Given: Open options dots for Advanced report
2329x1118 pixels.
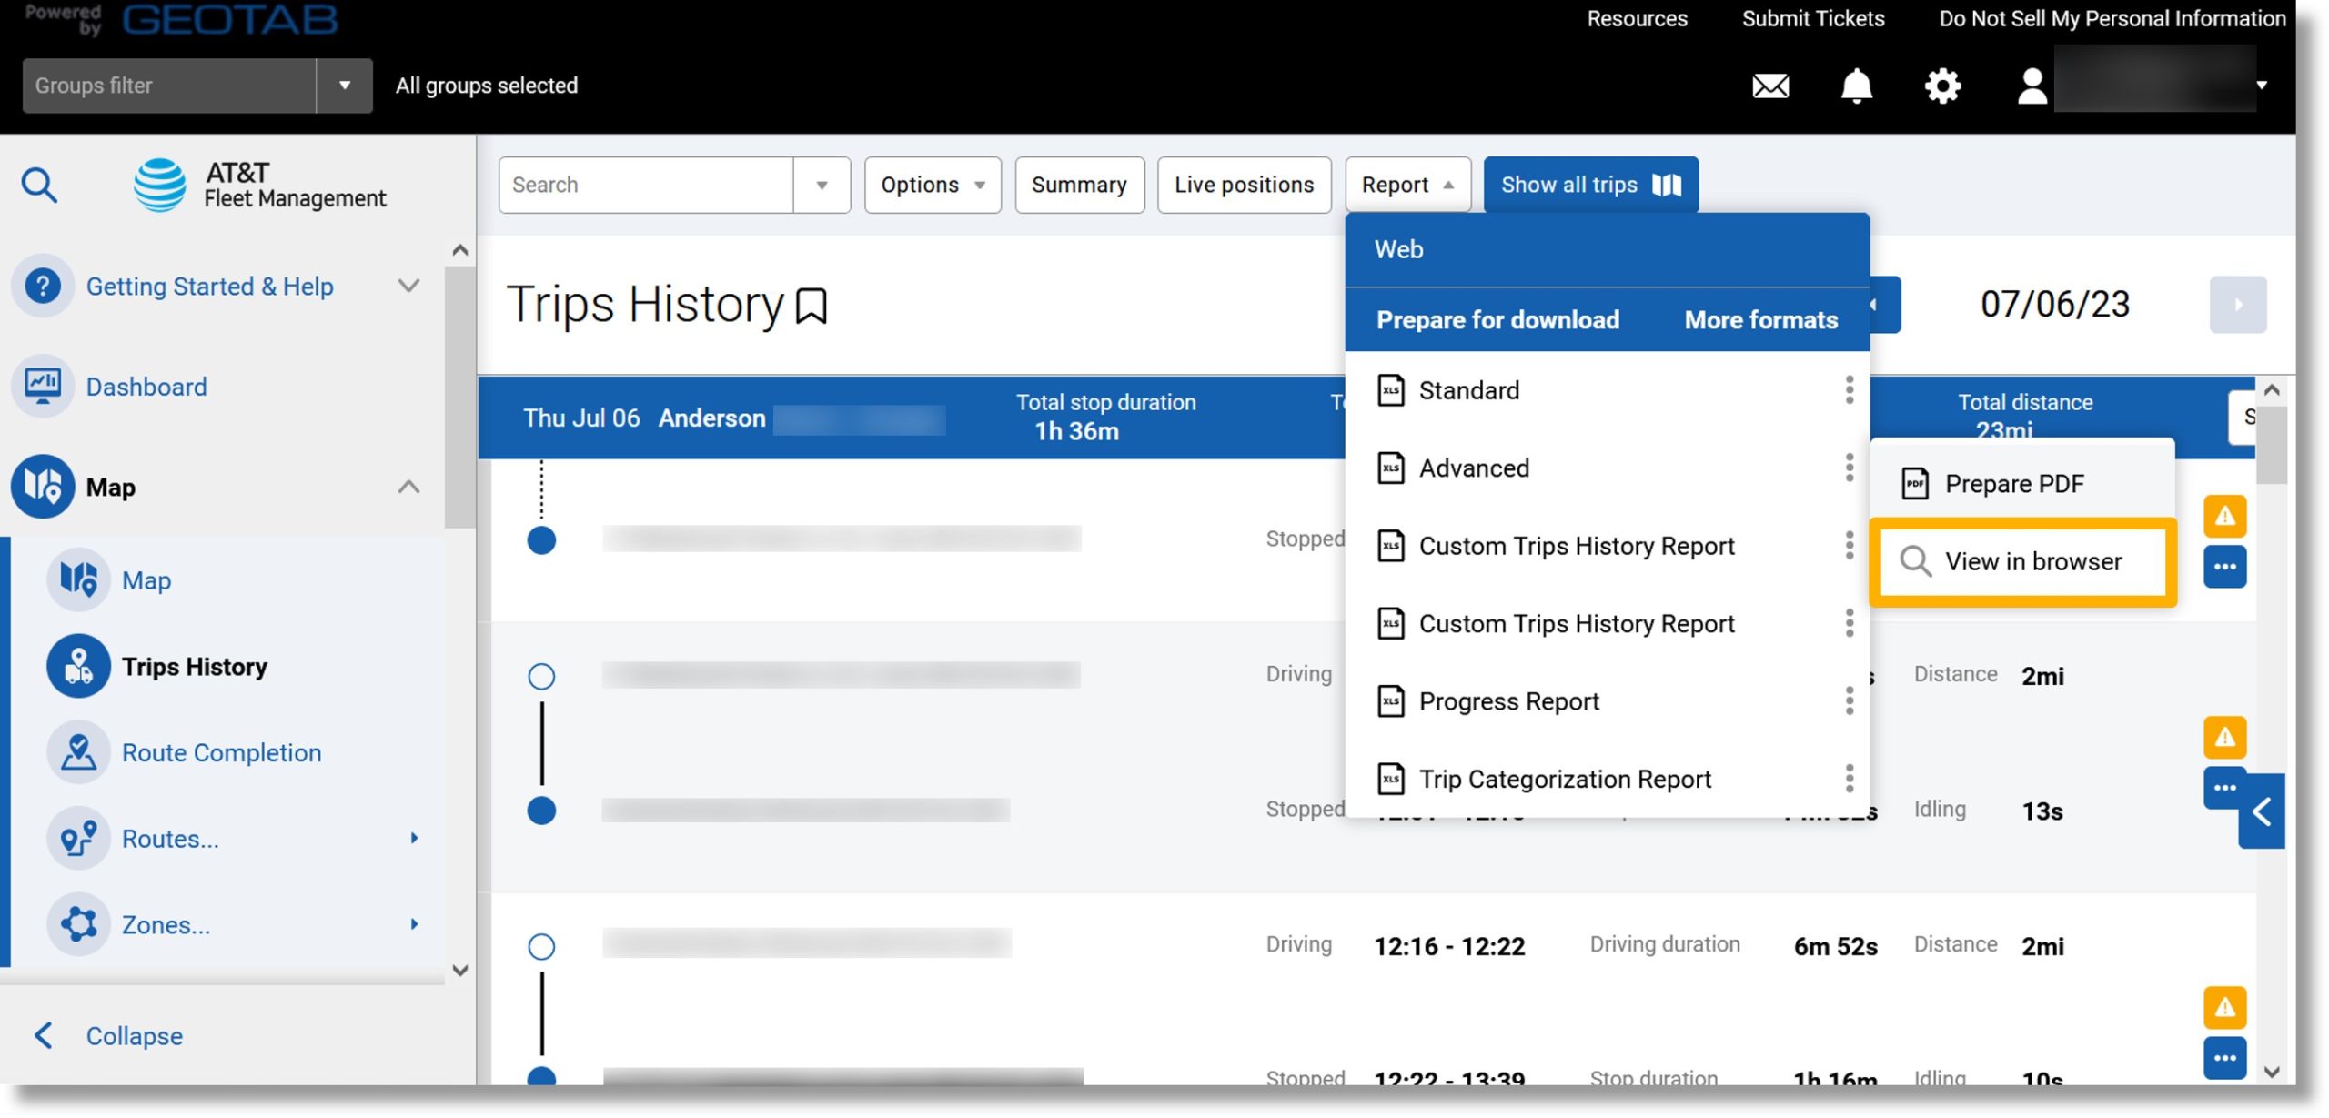Looking at the screenshot, I should pos(1849,468).
